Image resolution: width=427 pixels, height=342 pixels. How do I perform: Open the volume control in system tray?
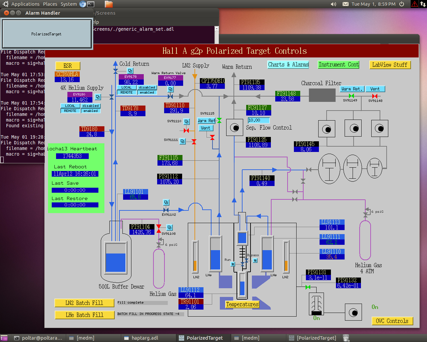[333, 4]
